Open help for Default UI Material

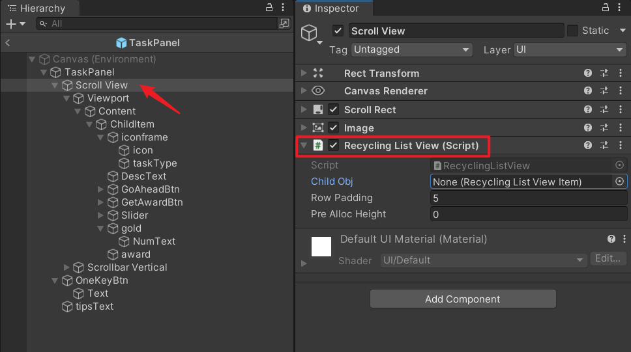pyautogui.click(x=611, y=239)
